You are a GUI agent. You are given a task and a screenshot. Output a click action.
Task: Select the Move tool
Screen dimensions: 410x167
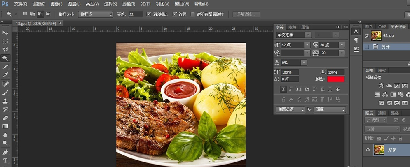[x=5, y=32]
